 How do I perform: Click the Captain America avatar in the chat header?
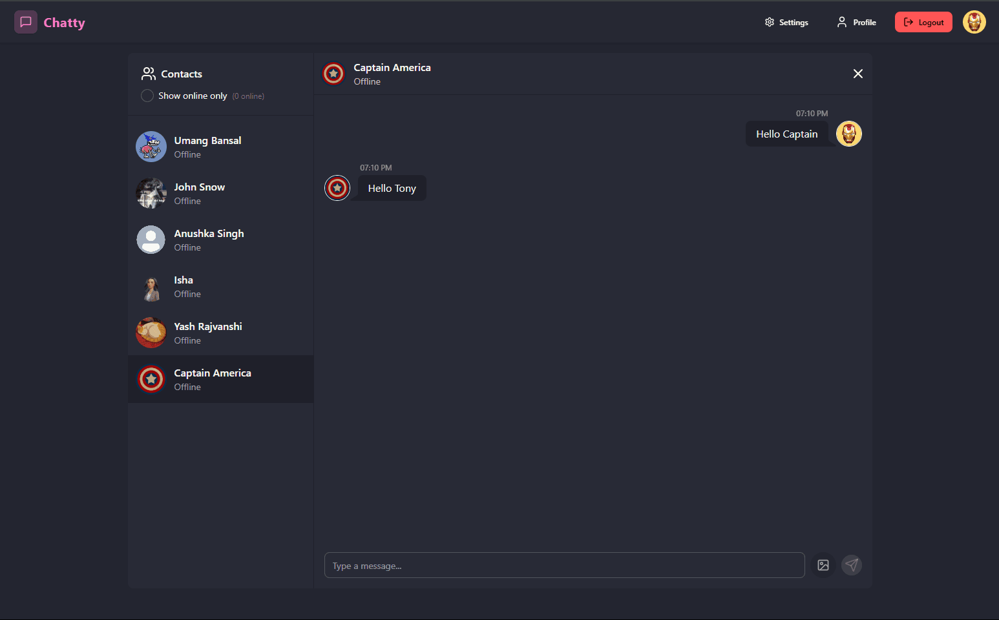(x=333, y=74)
